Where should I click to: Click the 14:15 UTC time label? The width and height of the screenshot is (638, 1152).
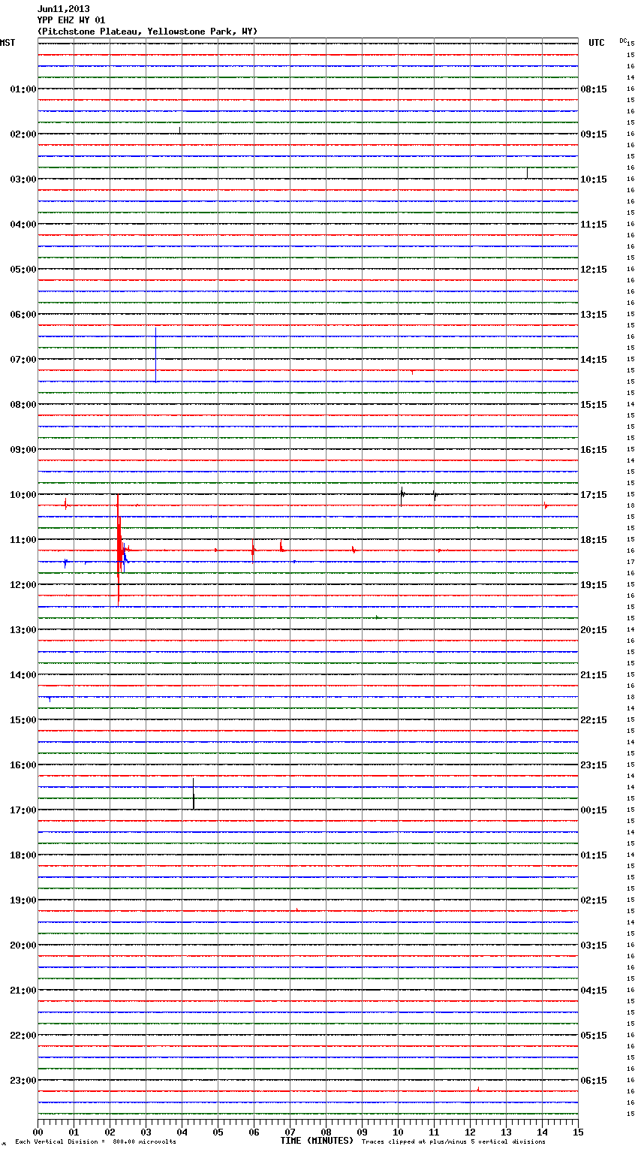click(594, 360)
